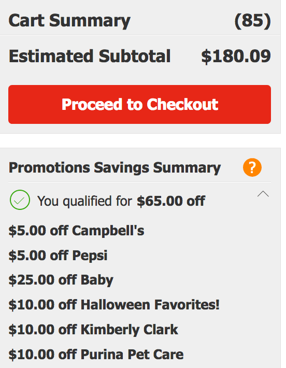The image size is (286, 368).
Task: Click the Cart Summary heading
Action: coord(69,21)
